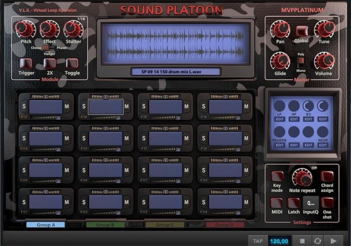Switch the Chorus/Flanger/Phaser effect selector

46,47
